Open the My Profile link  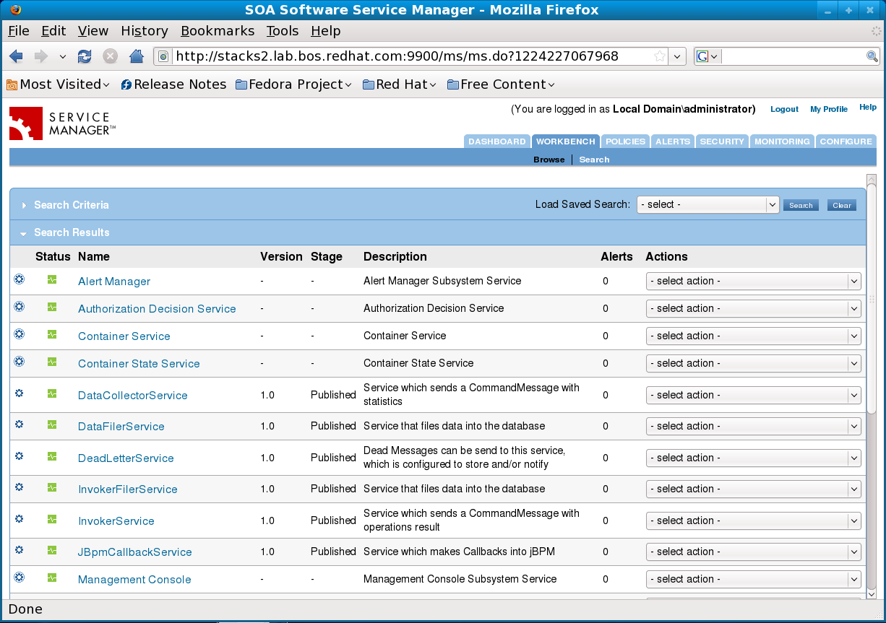tap(829, 109)
